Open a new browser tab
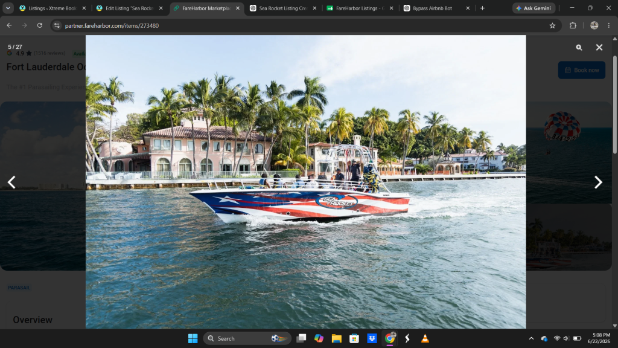618x348 pixels. [x=482, y=8]
